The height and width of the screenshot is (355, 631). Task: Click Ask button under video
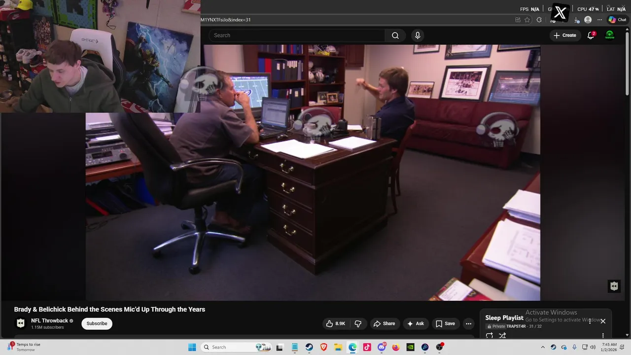click(x=415, y=323)
